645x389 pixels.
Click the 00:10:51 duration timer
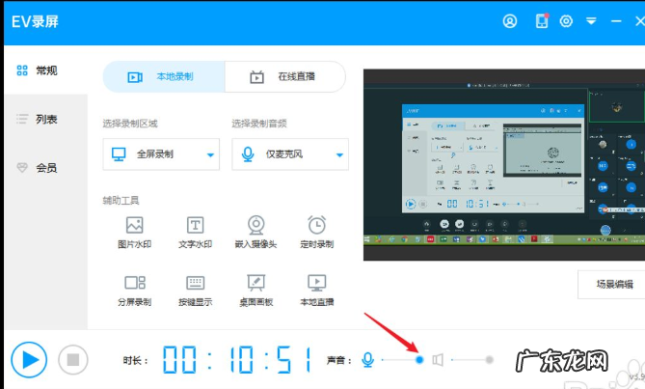coord(237,360)
